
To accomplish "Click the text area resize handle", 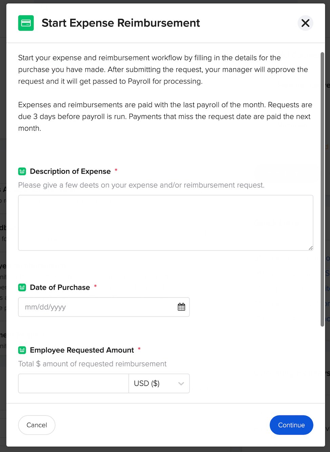I will coord(311,248).
